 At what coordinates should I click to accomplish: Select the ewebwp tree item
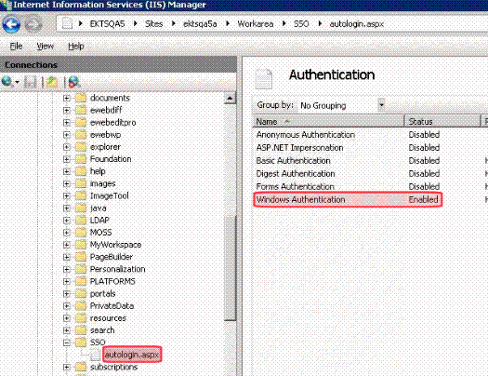click(106, 135)
